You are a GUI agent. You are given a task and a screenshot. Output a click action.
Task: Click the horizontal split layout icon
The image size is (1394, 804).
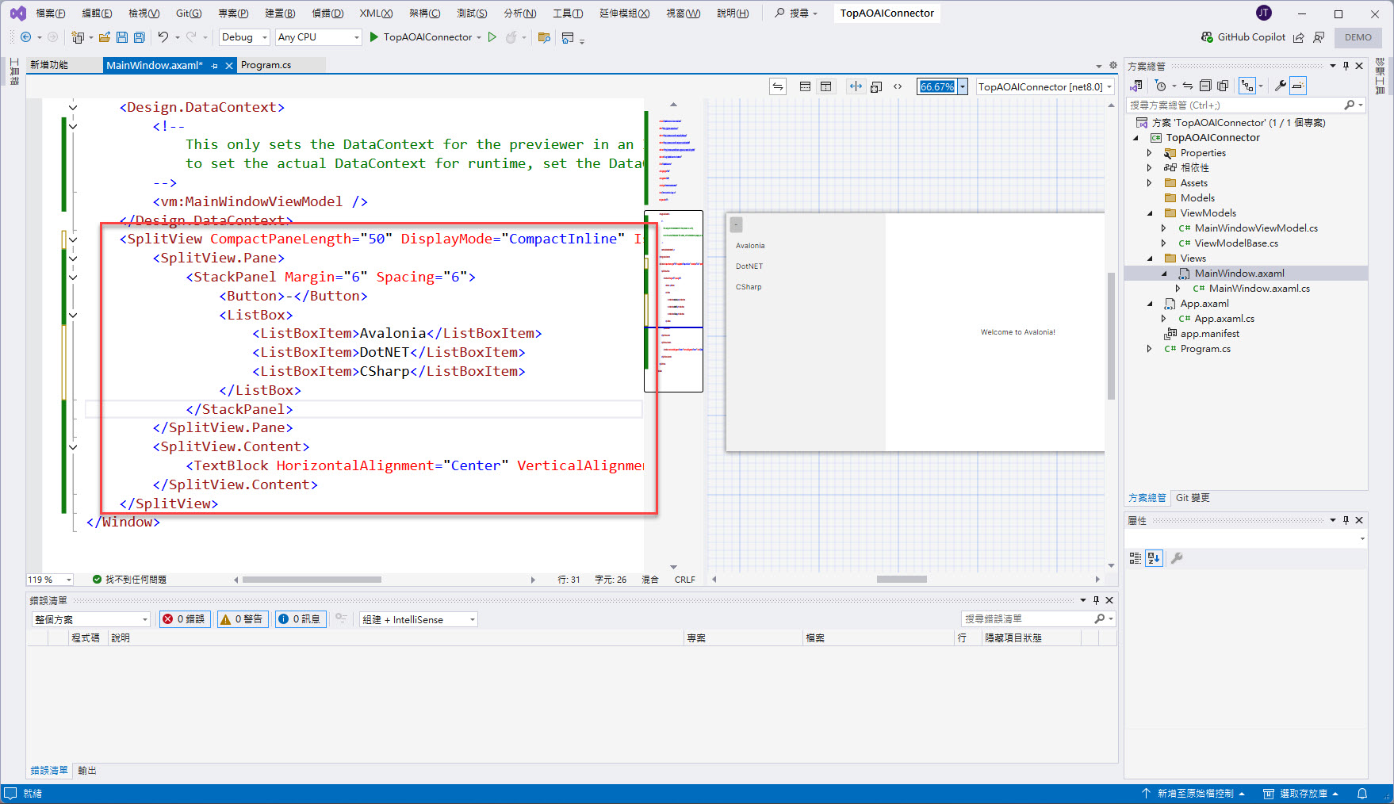coord(805,86)
